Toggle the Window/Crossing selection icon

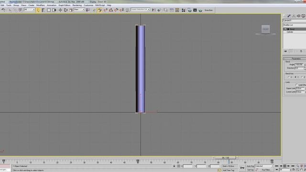click(54, 10)
